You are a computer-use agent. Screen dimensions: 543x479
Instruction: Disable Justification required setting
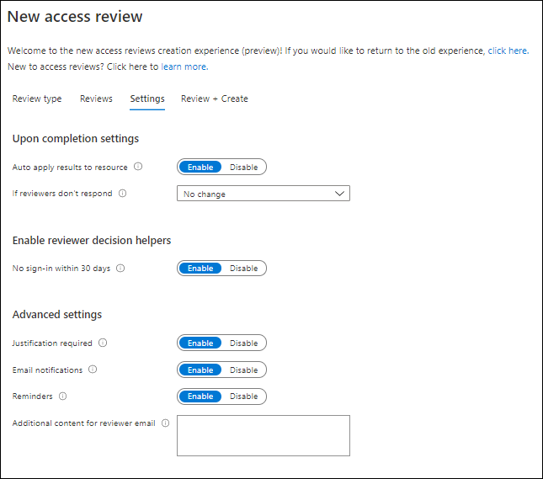coord(244,343)
